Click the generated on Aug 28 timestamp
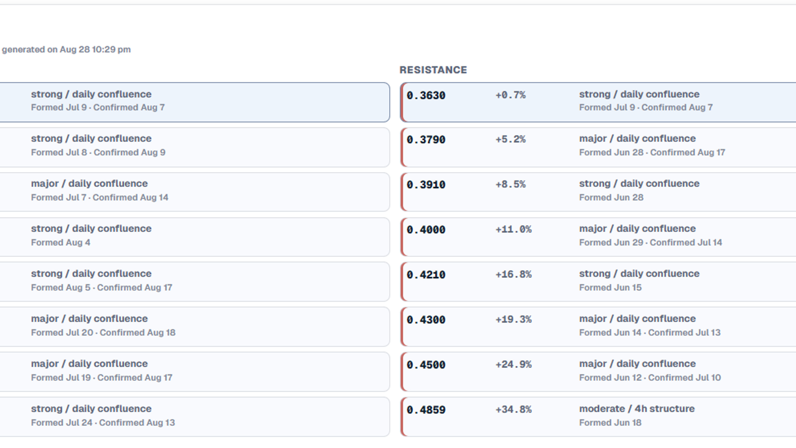The width and height of the screenshot is (796, 448). 66,49
